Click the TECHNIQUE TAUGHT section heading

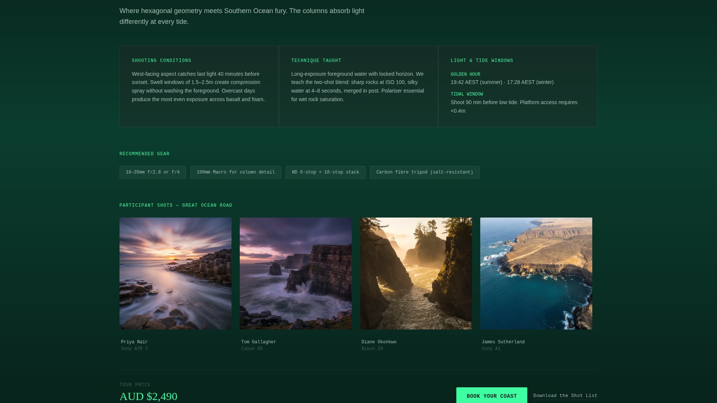(x=316, y=60)
